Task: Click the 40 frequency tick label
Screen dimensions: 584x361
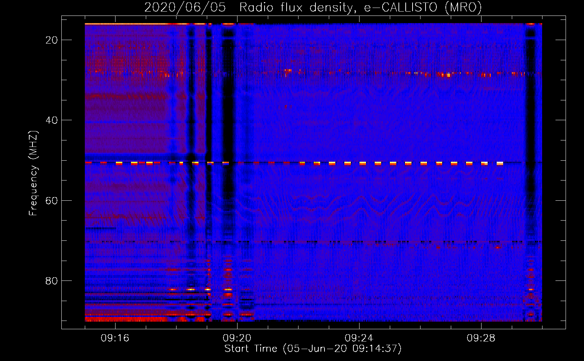Action: pos(52,120)
